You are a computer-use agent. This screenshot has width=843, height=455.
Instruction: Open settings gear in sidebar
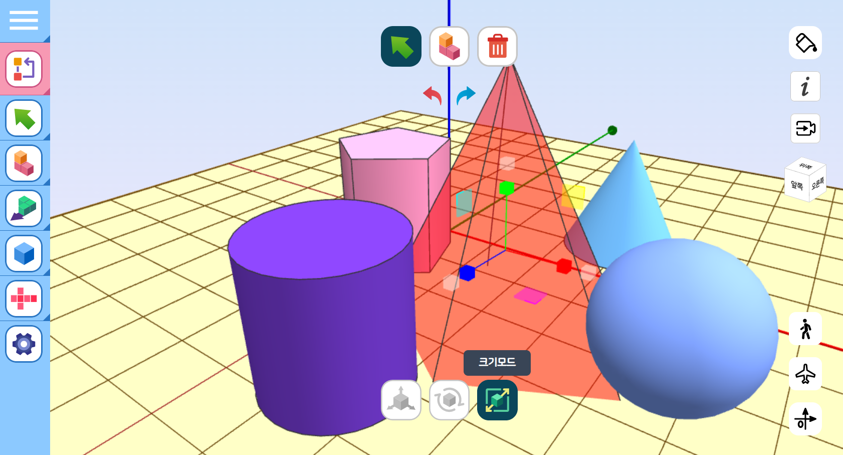point(24,344)
